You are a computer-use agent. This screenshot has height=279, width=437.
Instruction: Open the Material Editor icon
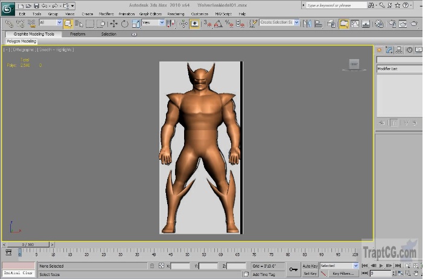378,24
